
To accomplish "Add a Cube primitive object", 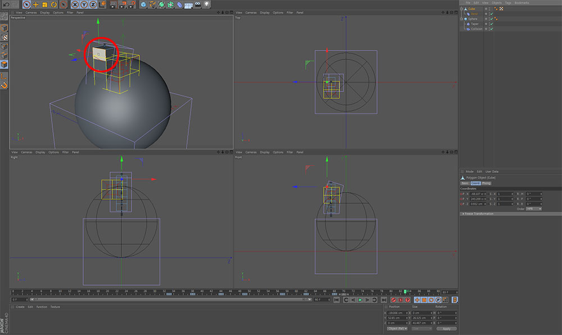I will coord(143,4).
